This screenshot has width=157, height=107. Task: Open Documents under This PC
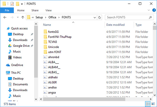tap(18, 84)
